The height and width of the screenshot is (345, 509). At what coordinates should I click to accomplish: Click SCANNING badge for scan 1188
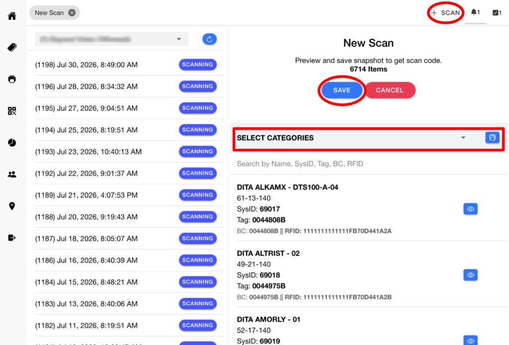[x=198, y=217]
